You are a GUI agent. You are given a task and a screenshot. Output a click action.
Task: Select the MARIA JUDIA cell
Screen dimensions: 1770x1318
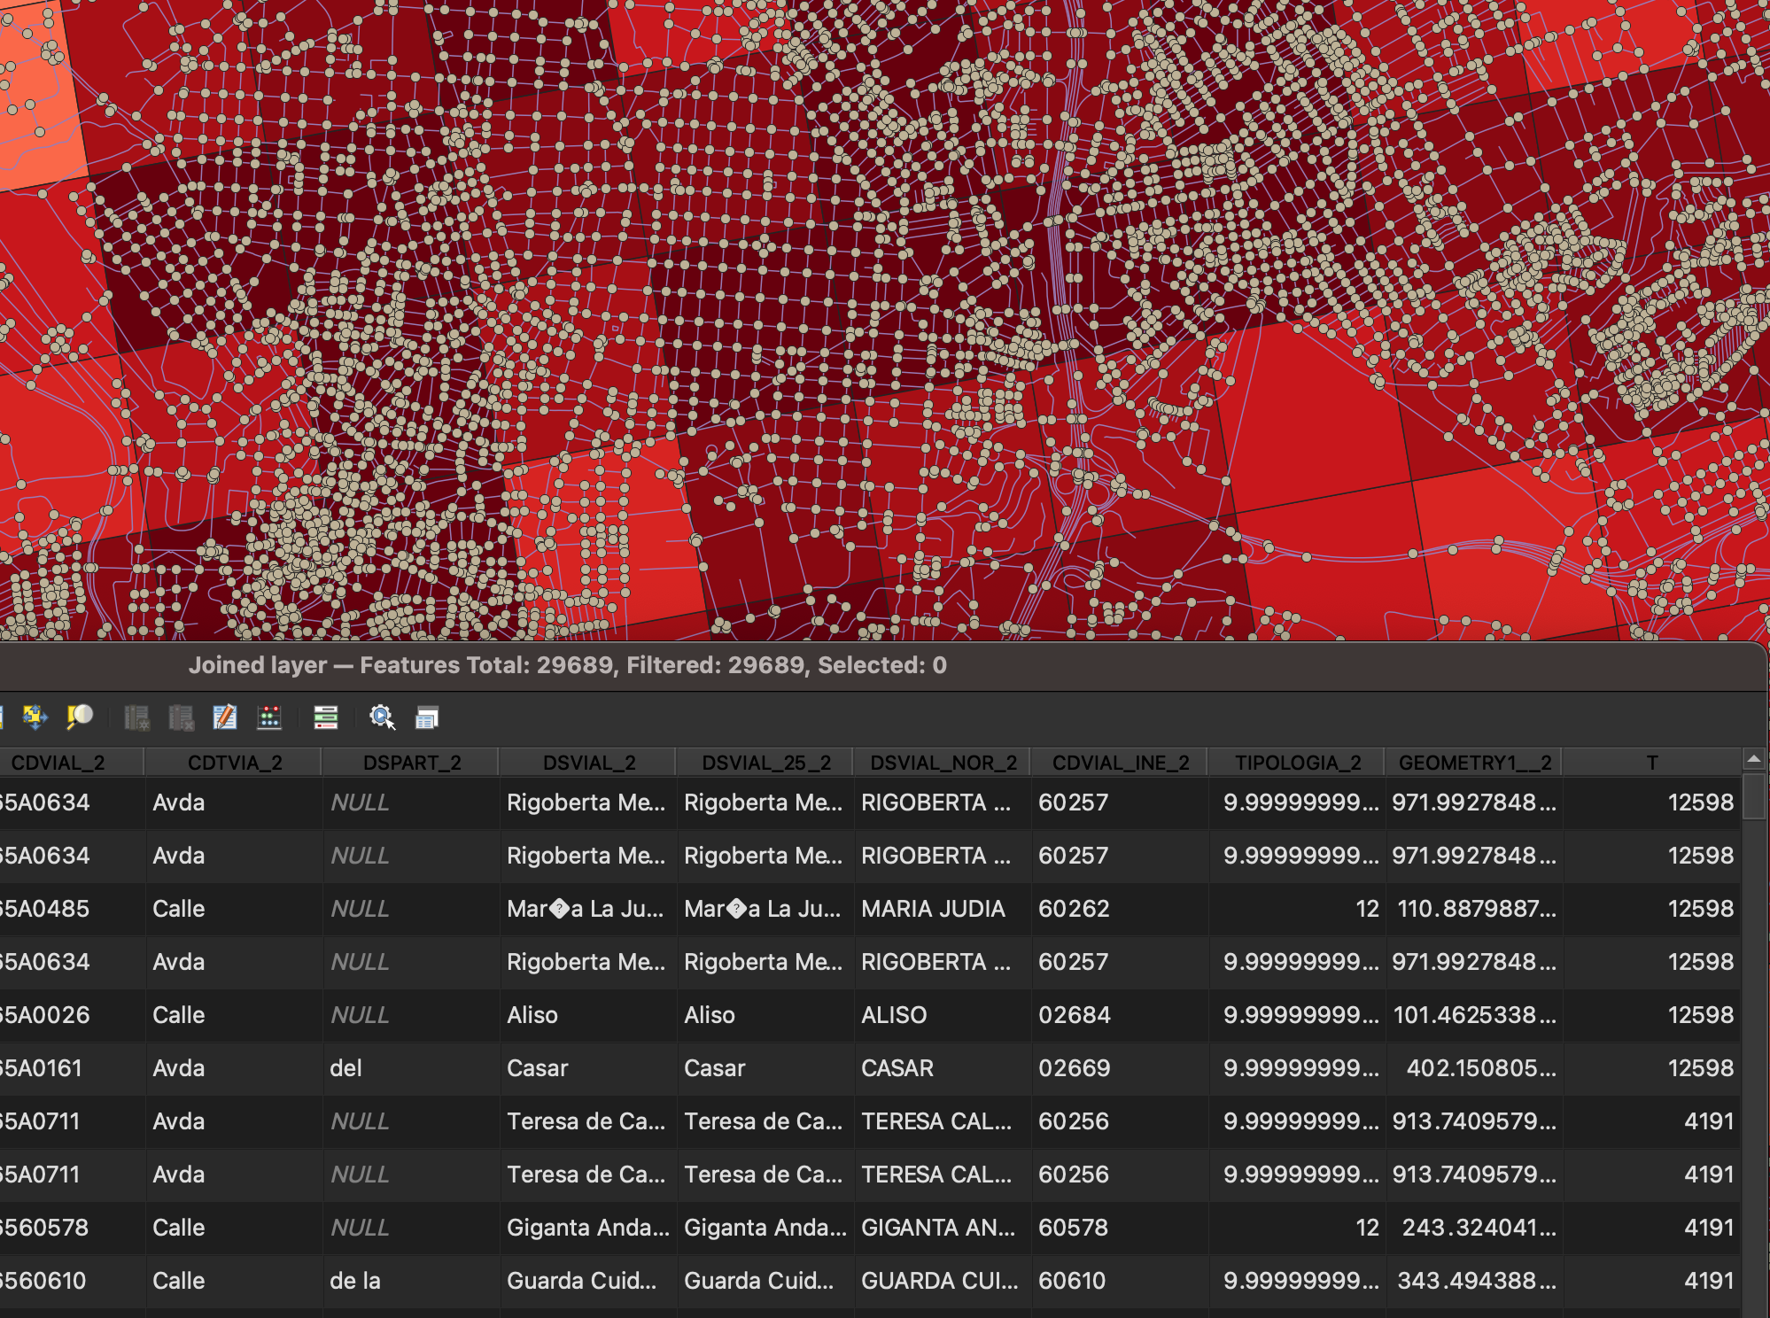pos(933,909)
